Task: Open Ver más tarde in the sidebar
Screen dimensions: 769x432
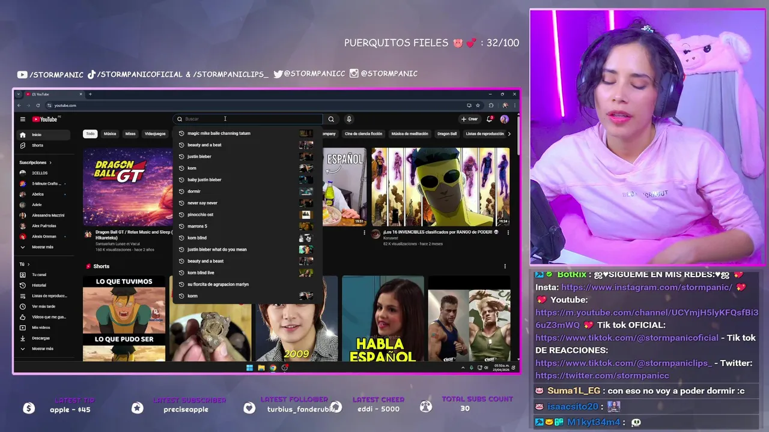Action: pos(42,306)
